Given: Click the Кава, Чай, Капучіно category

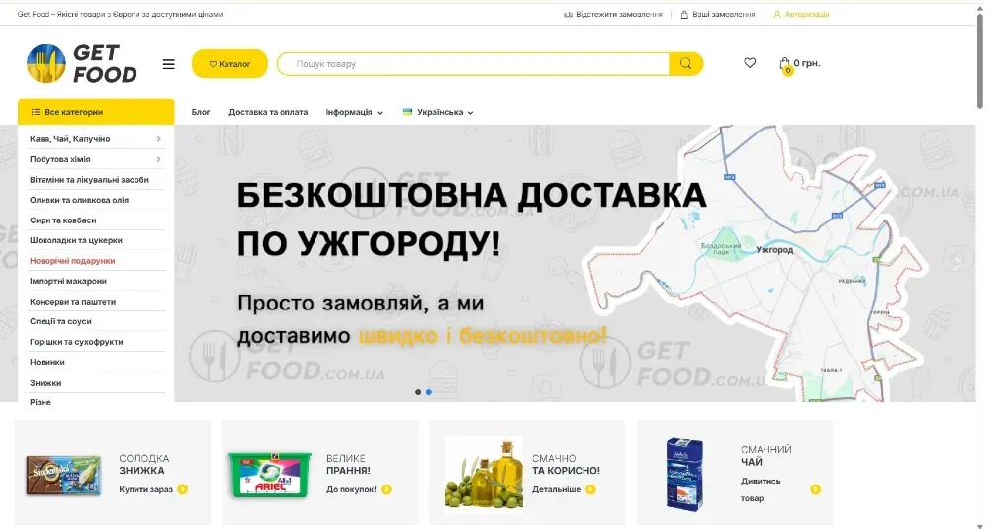Looking at the screenshot, I should tap(70, 138).
